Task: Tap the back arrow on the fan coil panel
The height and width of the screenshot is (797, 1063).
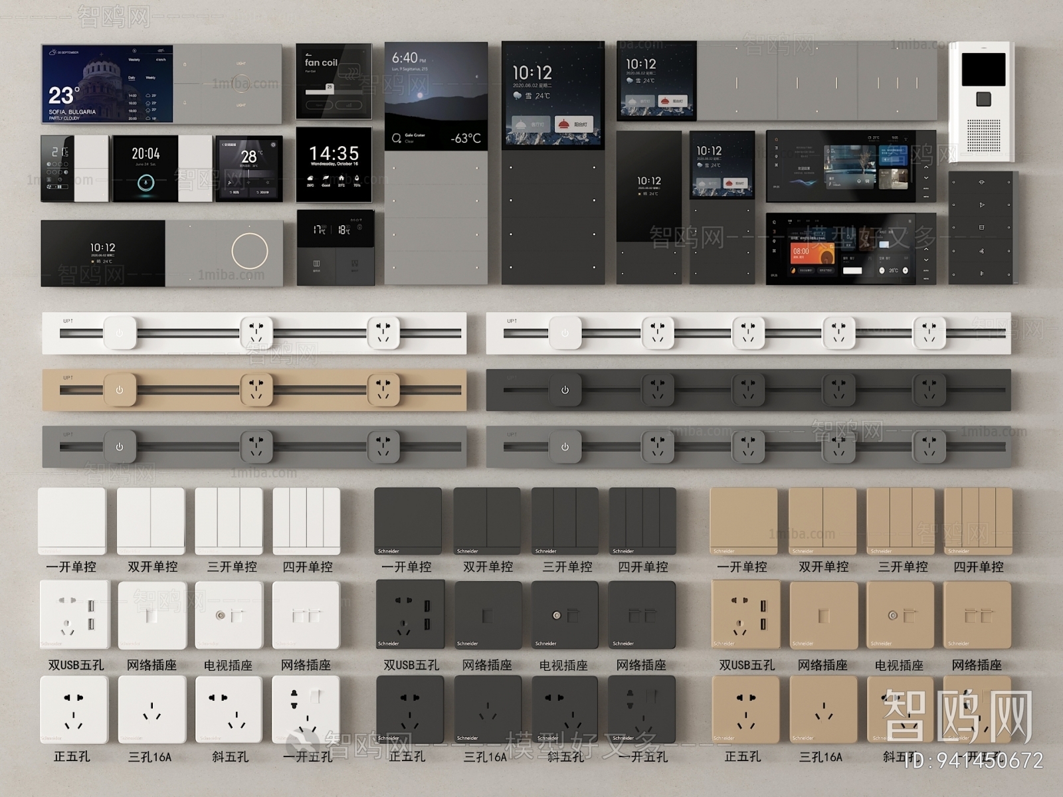Action: (x=309, y=54)
